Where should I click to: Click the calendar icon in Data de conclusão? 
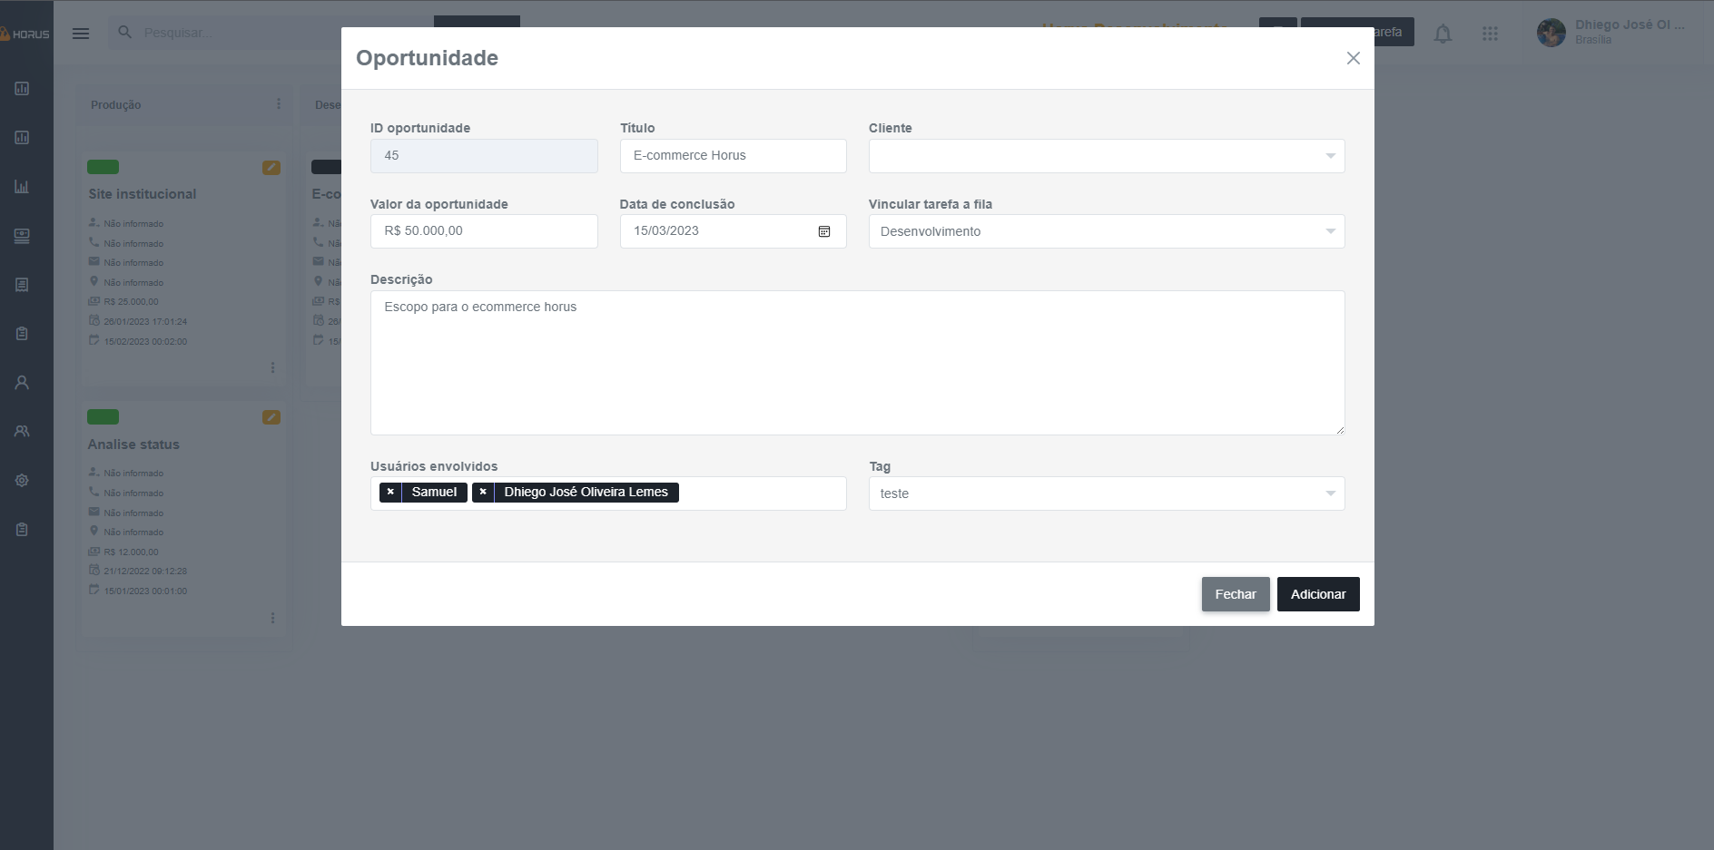coord(823,231)
